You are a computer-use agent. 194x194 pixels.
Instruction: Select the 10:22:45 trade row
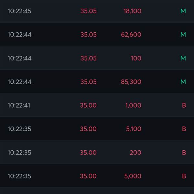[97, 11]
